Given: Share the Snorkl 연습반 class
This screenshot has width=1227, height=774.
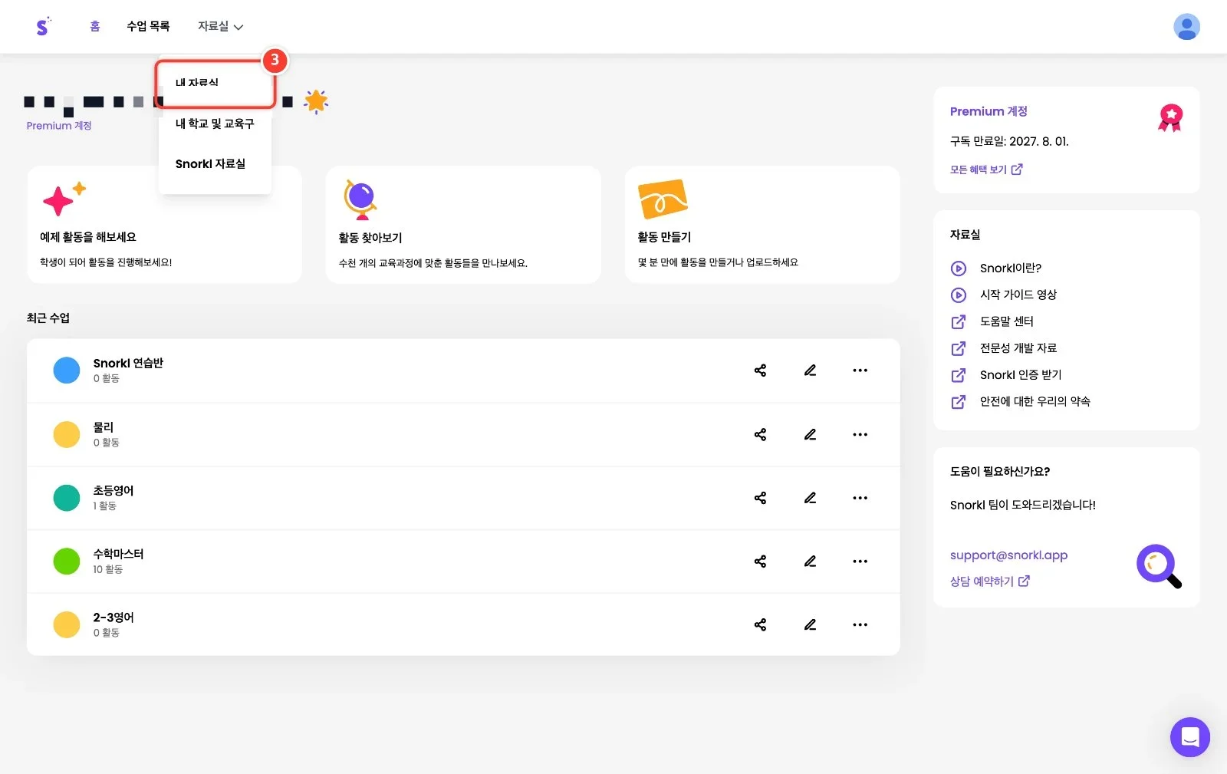Looking at the screenshot, I should (x=760, y=371).
